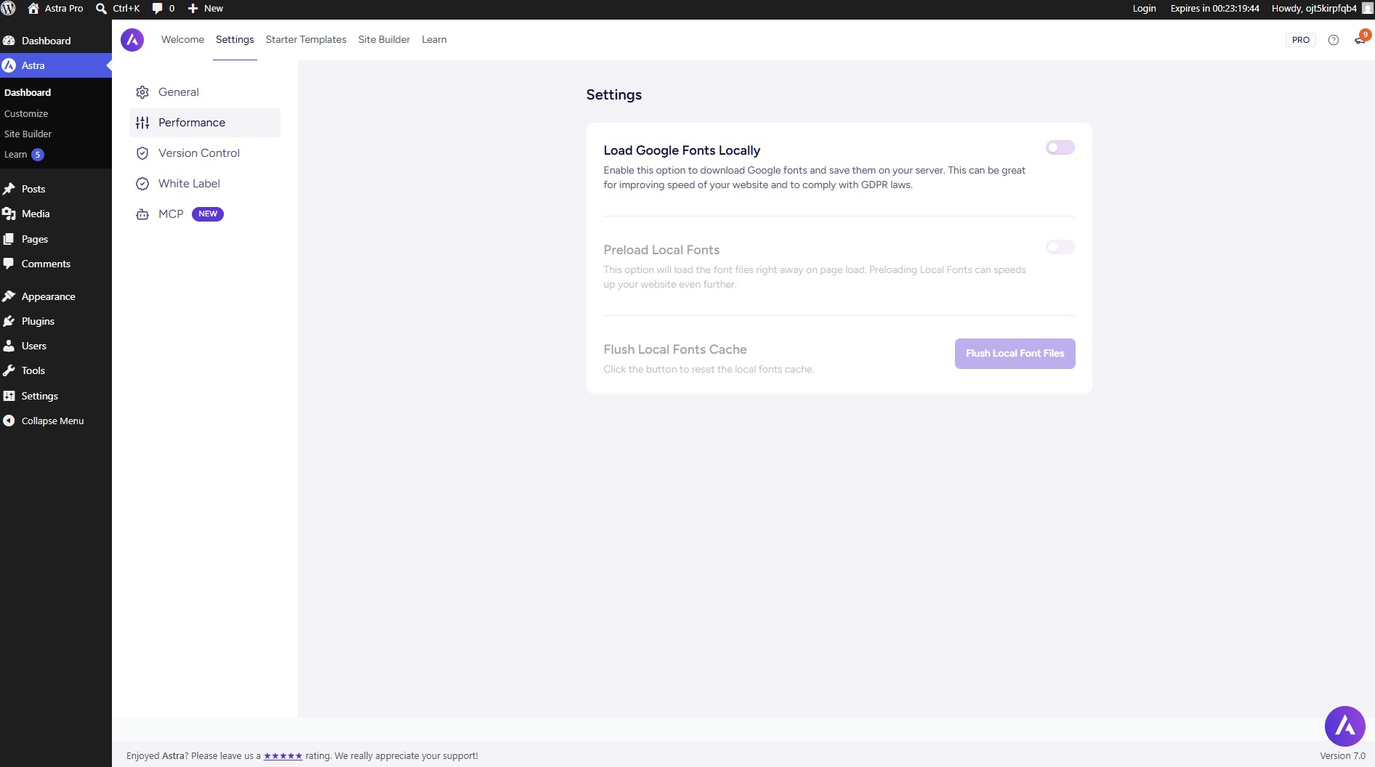Click the New content plus button
The width and height of the screenshot is (1375, 767).
pyautogui.click(x=206, y=9)
